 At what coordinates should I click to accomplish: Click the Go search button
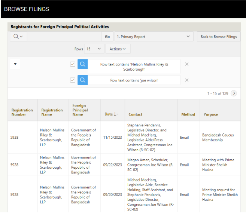click(107, 37)
